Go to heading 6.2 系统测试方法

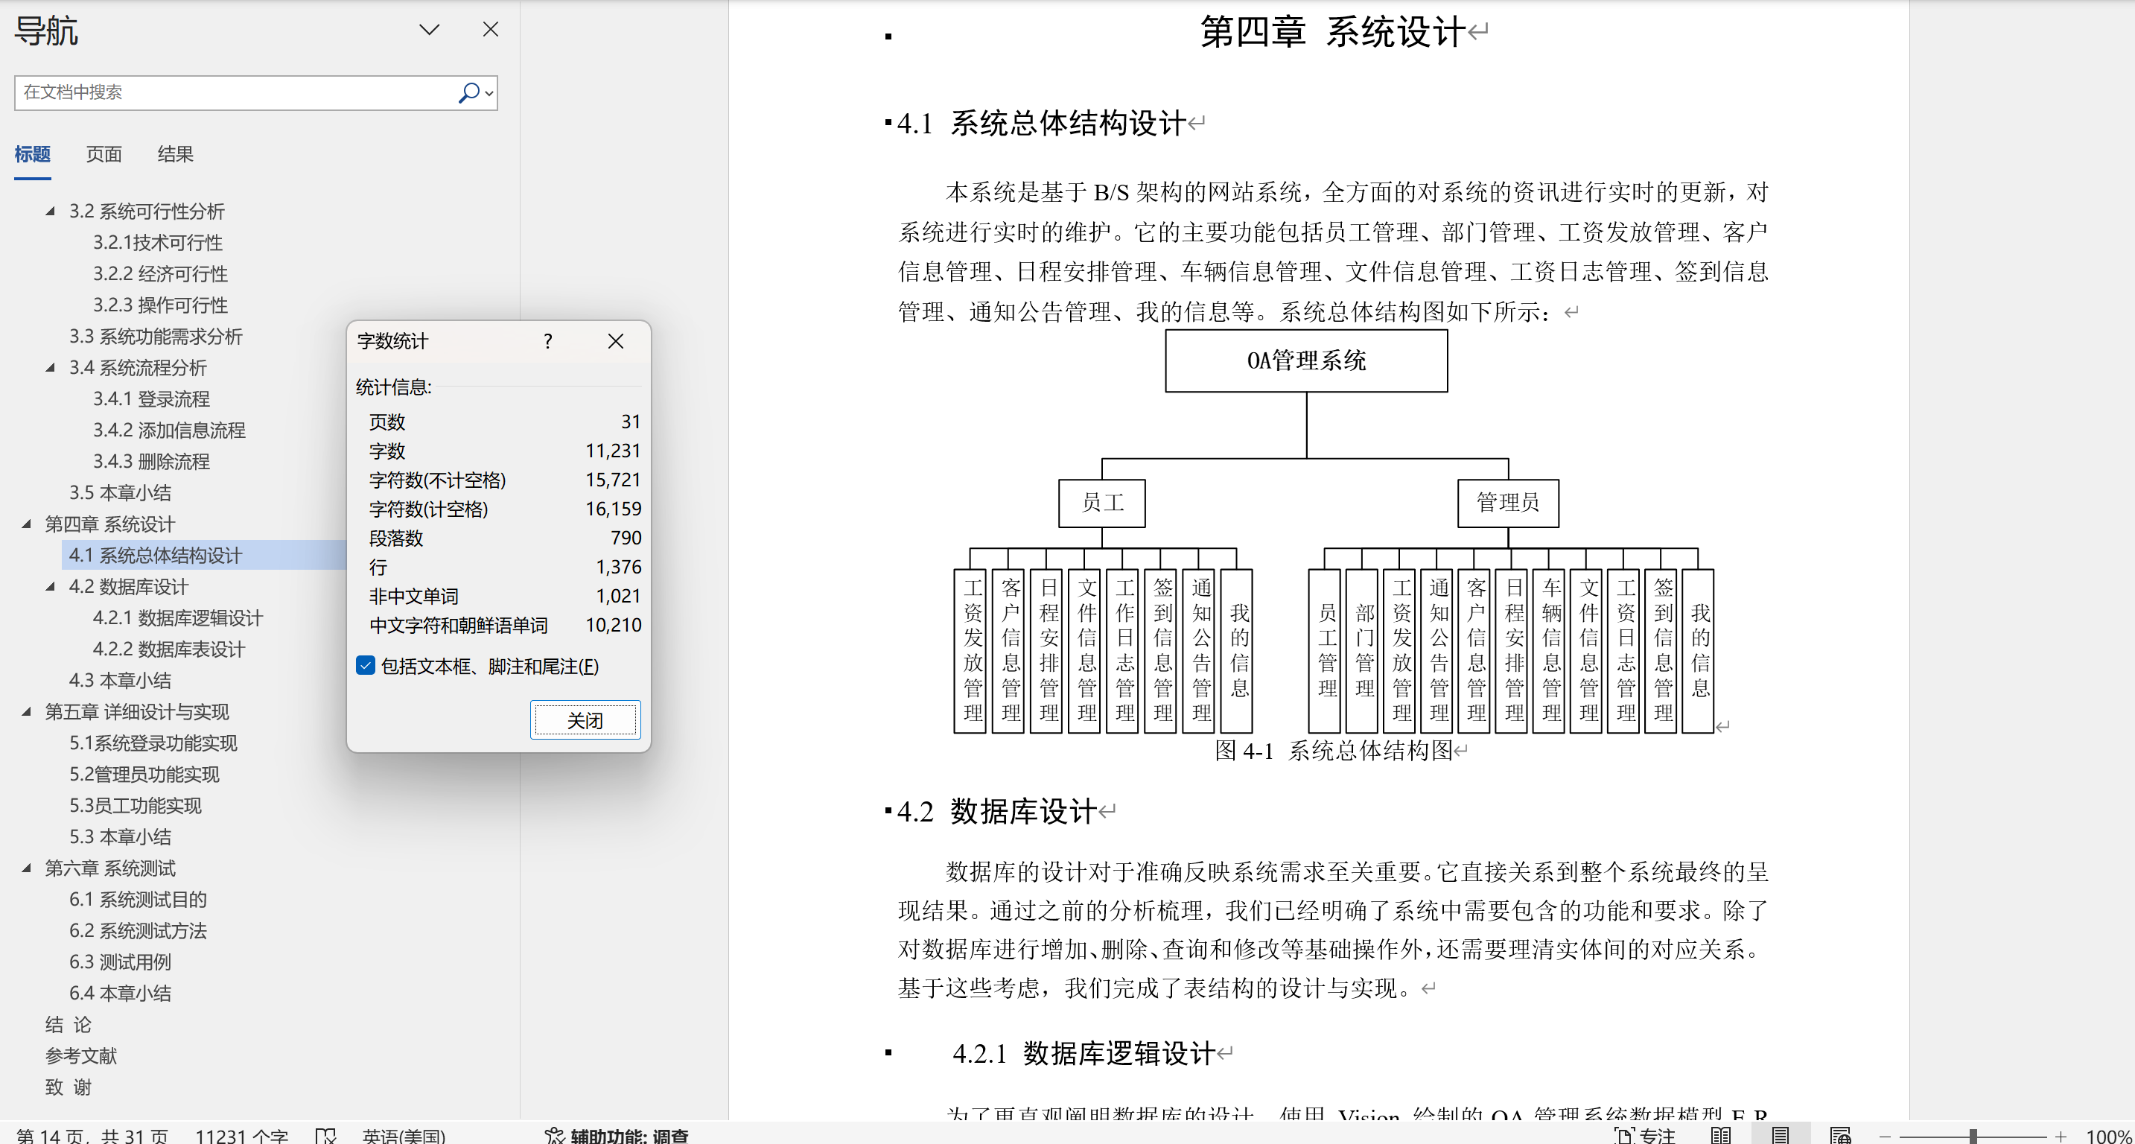(x=138, y=931)
